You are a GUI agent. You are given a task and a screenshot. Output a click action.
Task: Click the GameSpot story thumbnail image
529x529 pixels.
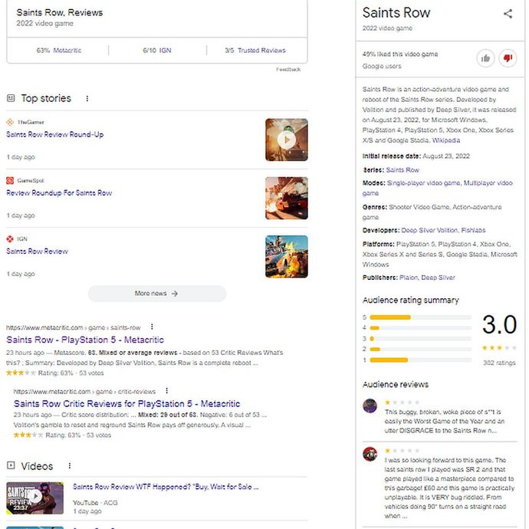[287, 198]
